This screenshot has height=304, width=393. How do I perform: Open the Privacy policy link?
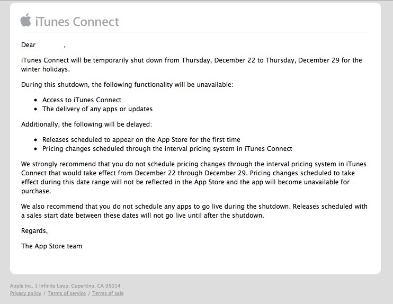coord(25,293)
